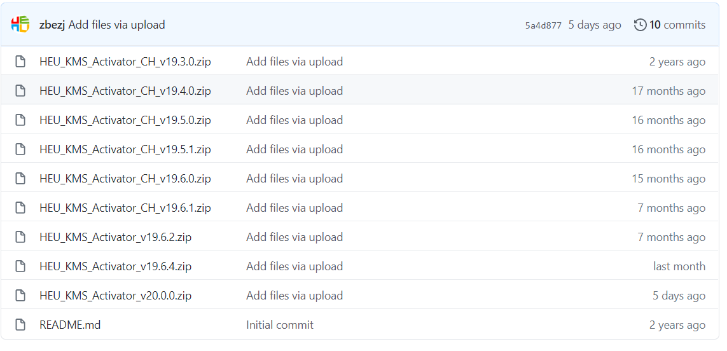Open HEU_KMS_Activator_CH_v19.4.0.zip file
The image size is (727, 351).
125,91
